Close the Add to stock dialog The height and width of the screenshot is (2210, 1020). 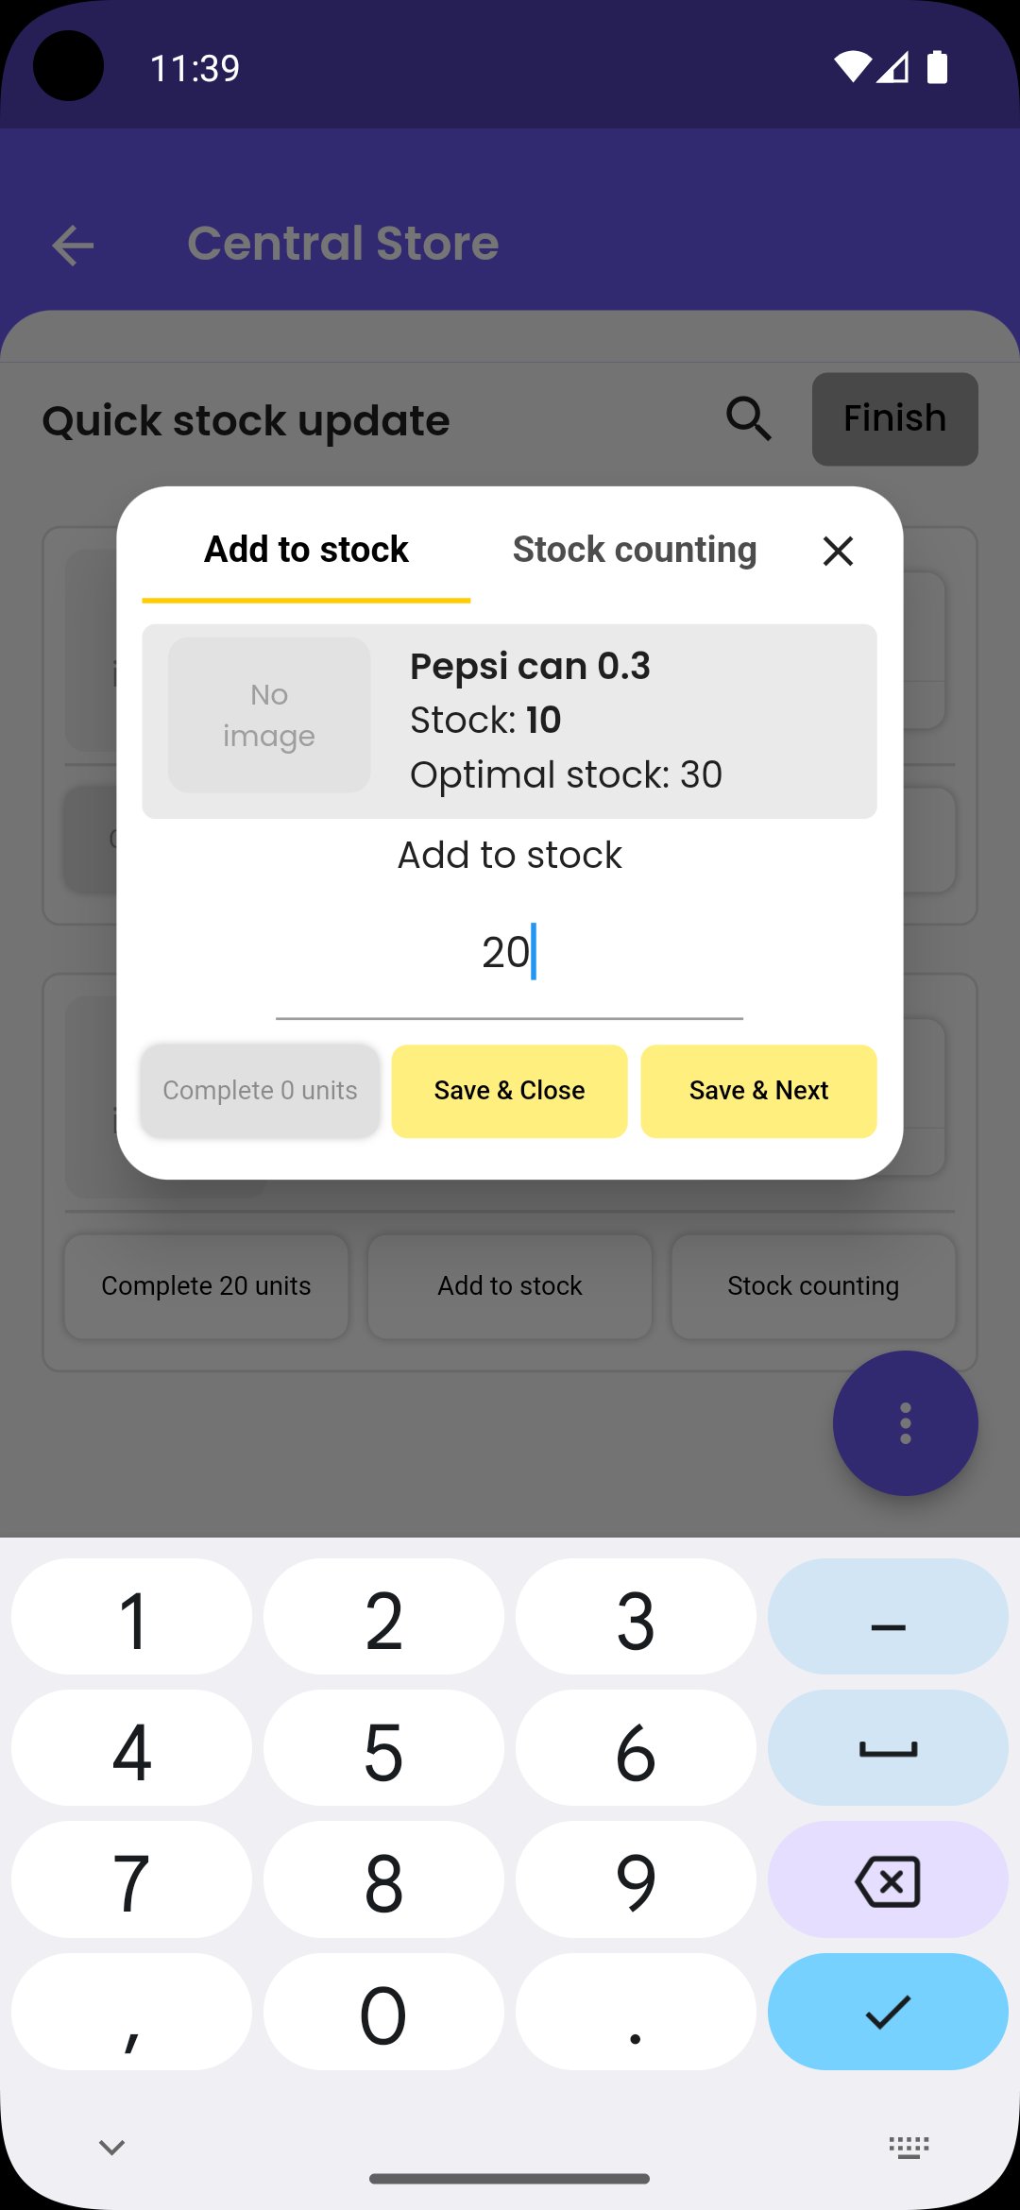coord(838,551)
